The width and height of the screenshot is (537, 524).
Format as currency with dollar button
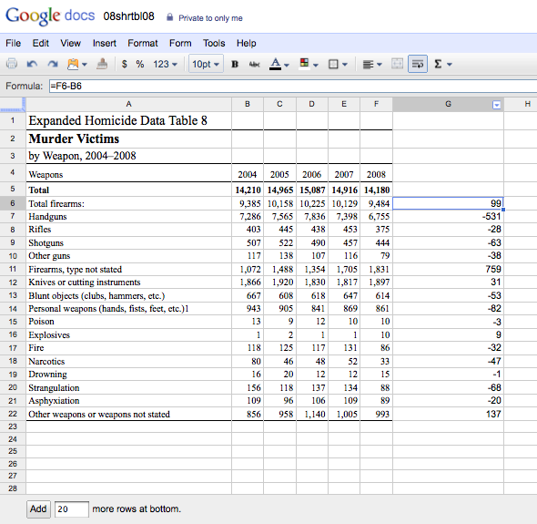click(x=125, y=64)
